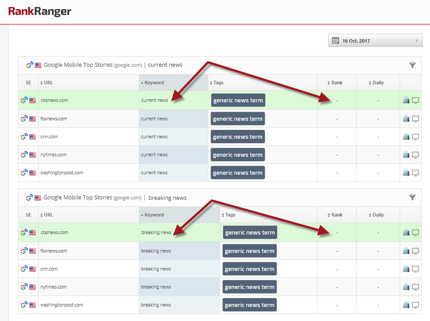View SERP monitor for nytimes.com breaking news

tap(416, 287)
